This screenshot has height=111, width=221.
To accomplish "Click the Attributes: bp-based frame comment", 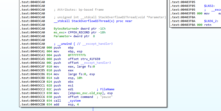I will 79,10.
